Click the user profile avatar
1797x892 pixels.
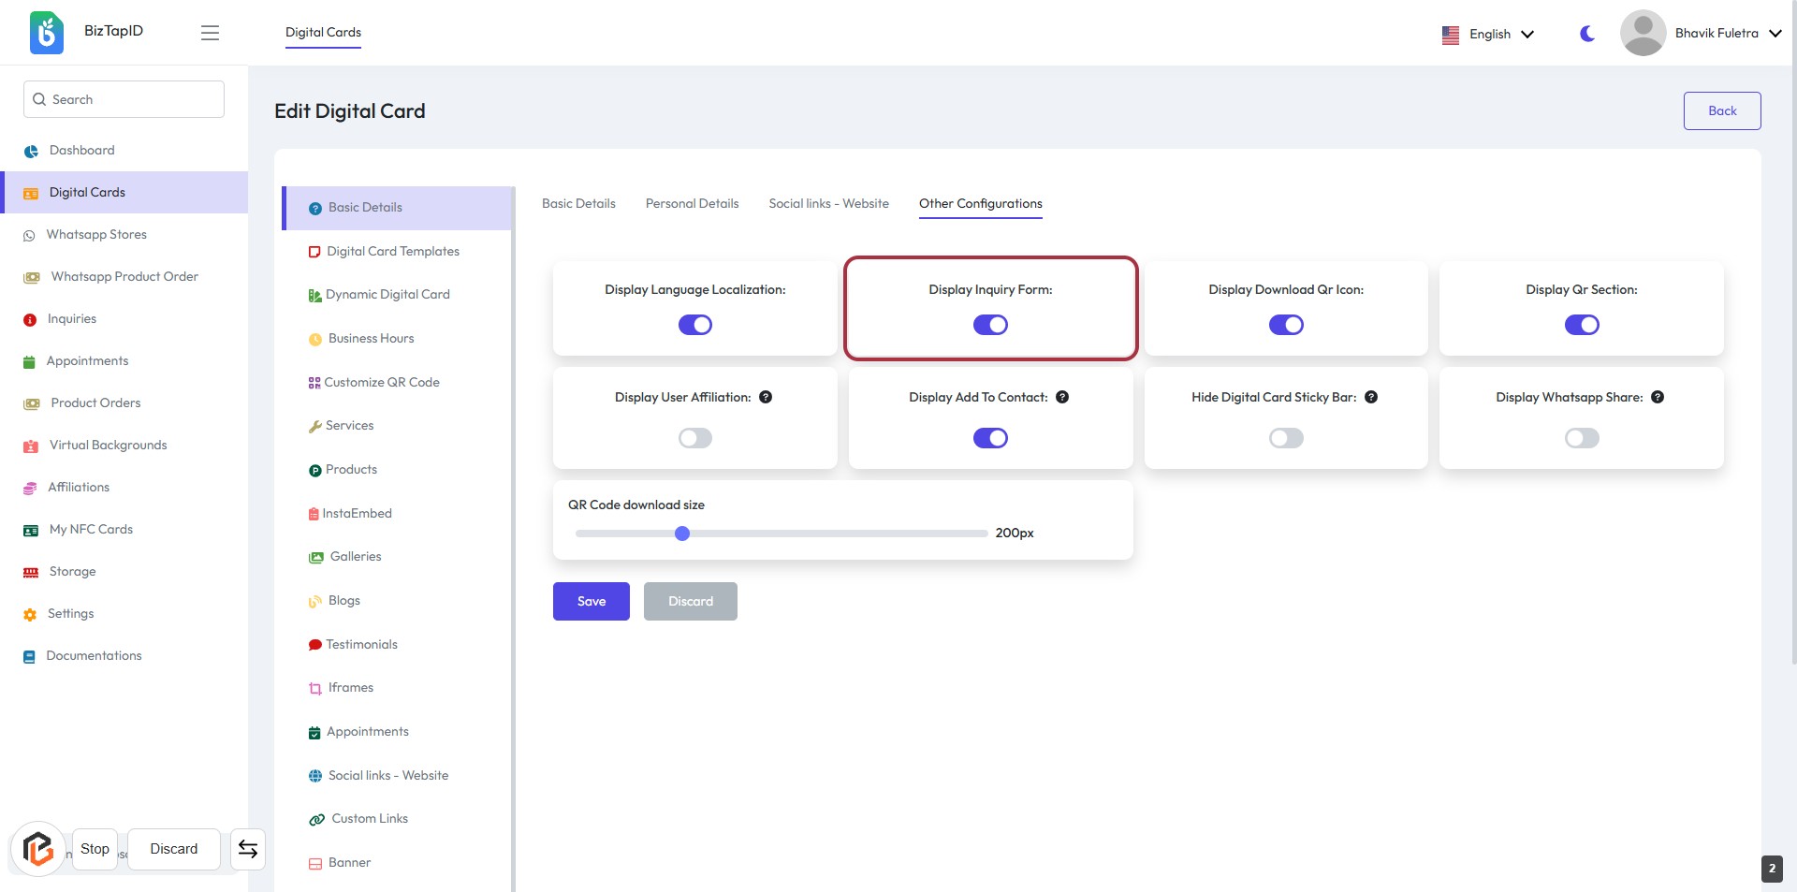(x=1643, y=33)
